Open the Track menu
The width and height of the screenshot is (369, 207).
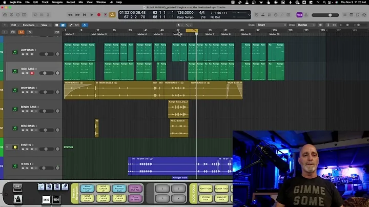coord(45,2)
